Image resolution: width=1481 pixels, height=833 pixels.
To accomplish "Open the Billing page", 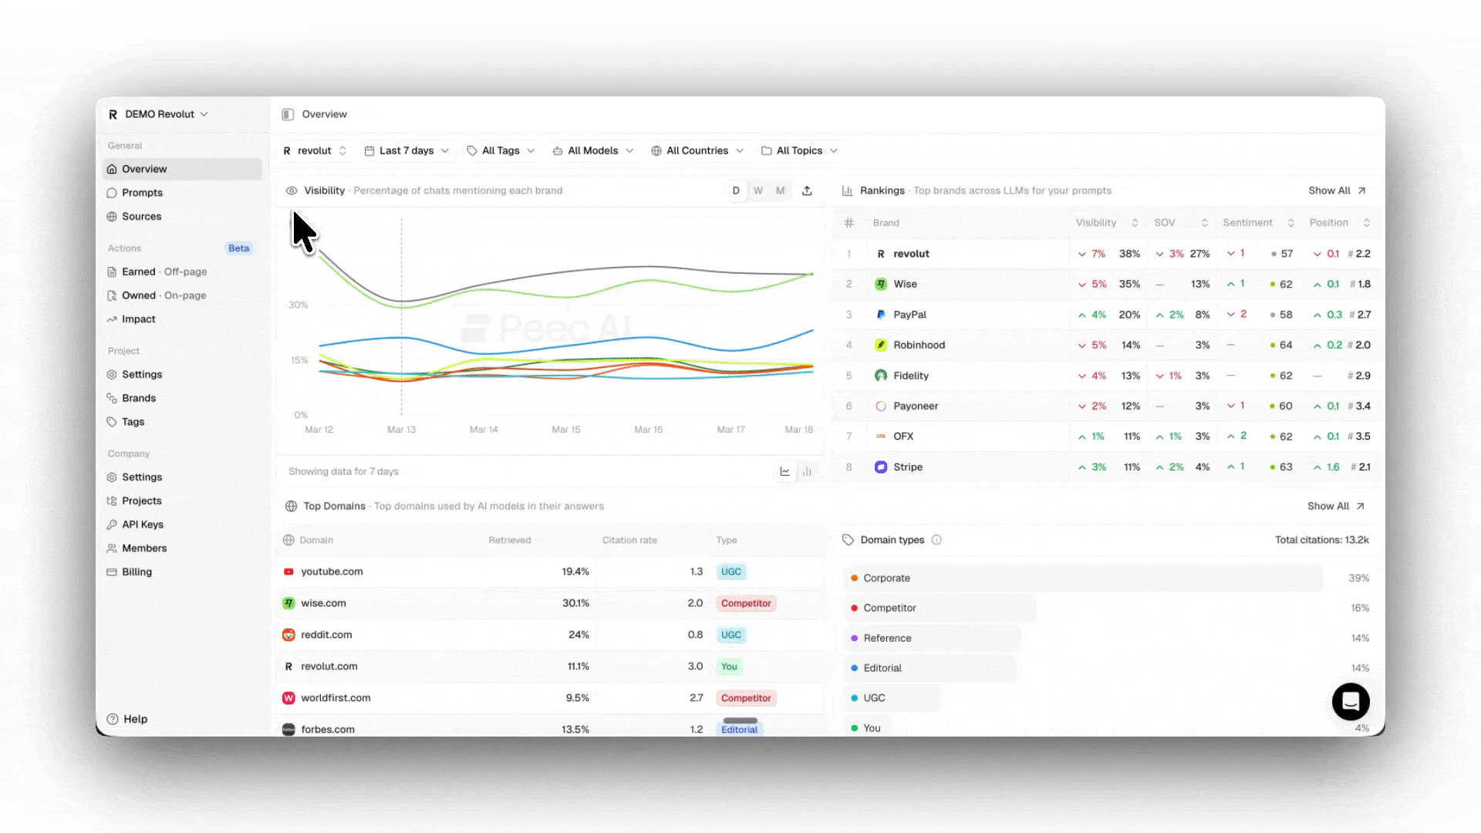I will point(182,572).
